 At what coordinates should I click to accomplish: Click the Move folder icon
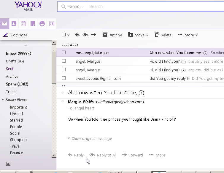pyautogui.click(x=131, y=35)
